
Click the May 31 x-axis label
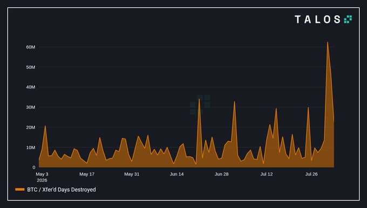coord(132,174)
